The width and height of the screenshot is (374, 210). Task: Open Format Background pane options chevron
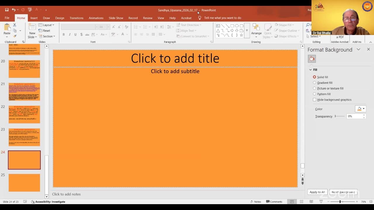click(359, 50)
